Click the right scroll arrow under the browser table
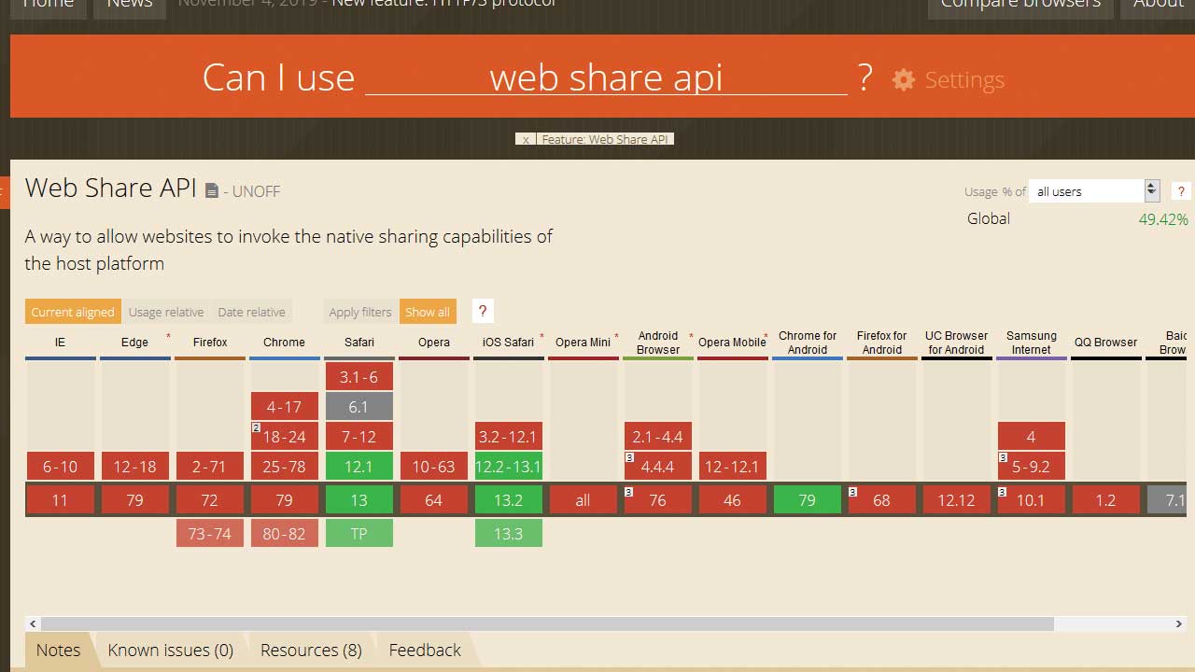This screenshot has height=672, width=1195. tap(1179, 623)
